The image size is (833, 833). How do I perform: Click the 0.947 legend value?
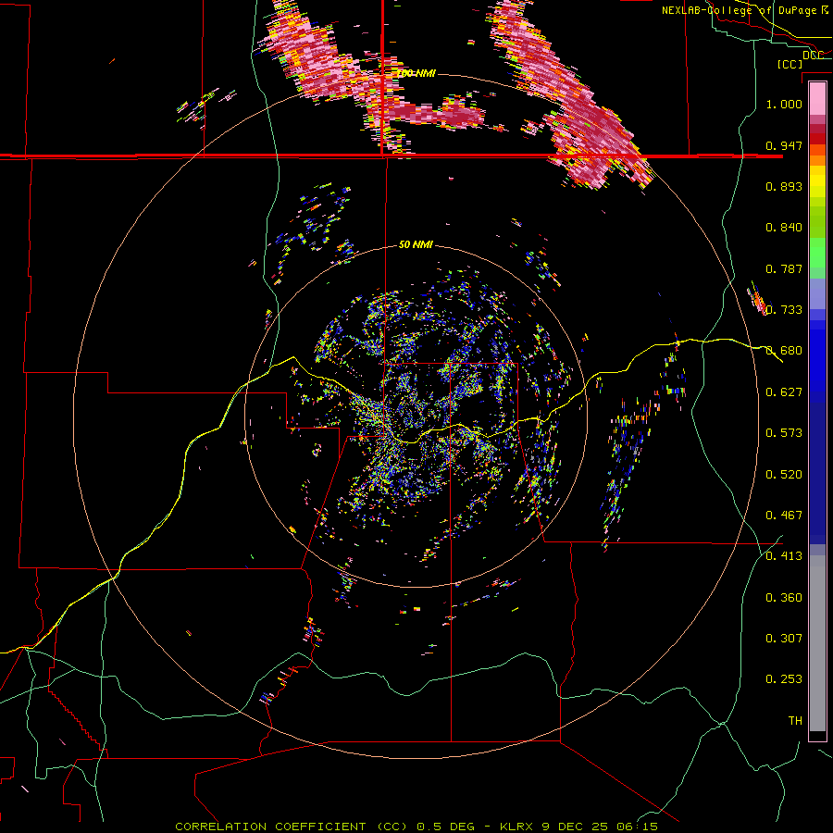[784, 145]
